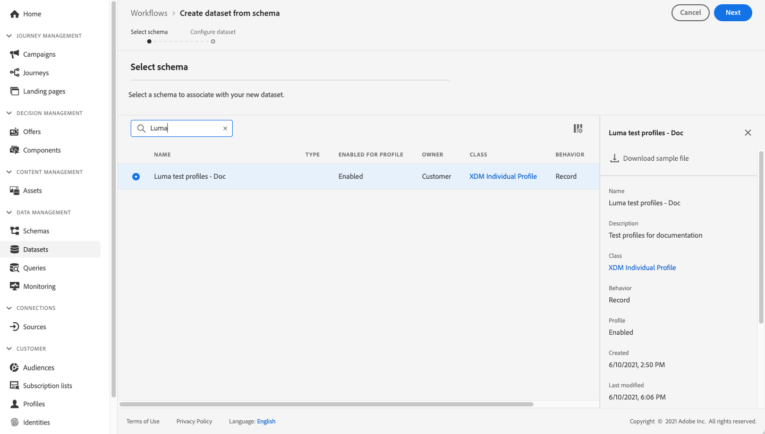Click the Type column header
The height and width of the screenshot is (434, 765).
coord(312,154)
